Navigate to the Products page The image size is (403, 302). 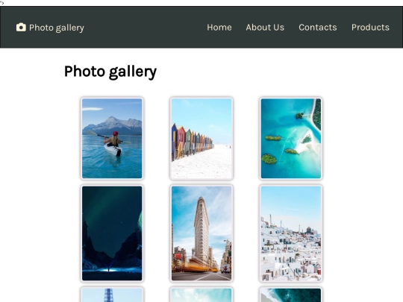370,28
